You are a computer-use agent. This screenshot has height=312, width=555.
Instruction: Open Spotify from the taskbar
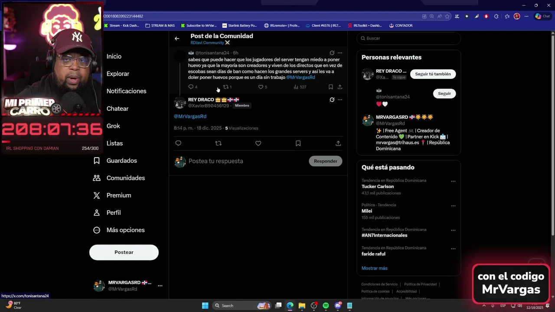pyautogui.click(x=326, y=305)
